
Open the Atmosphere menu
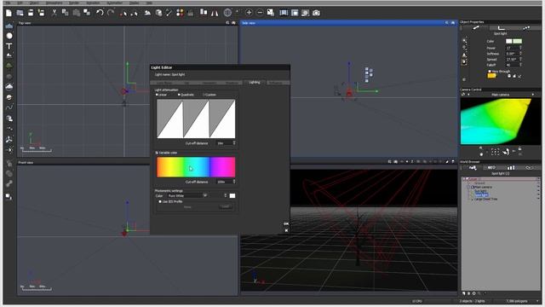tap(54, 3)
